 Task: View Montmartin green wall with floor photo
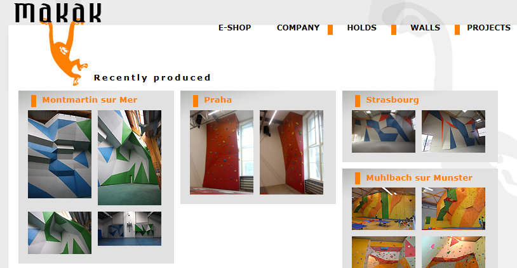click(130, 158)
